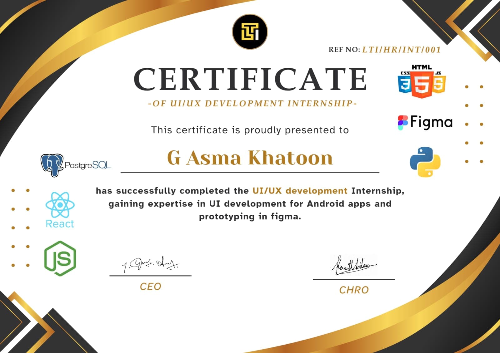Image resolution: width=500 pixels, height=353 pixels.
Task: Click the PostgreSQL elephant logo
Action: click(x=52, y=165)
